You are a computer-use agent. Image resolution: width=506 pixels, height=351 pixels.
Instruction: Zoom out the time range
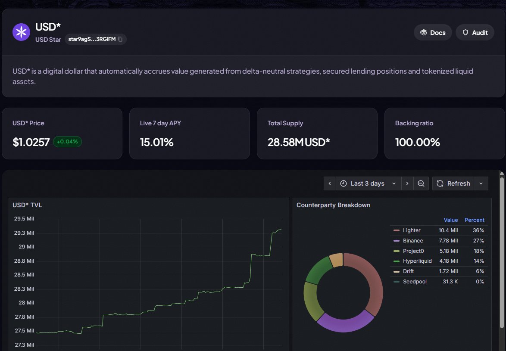(x=421, y=183)
